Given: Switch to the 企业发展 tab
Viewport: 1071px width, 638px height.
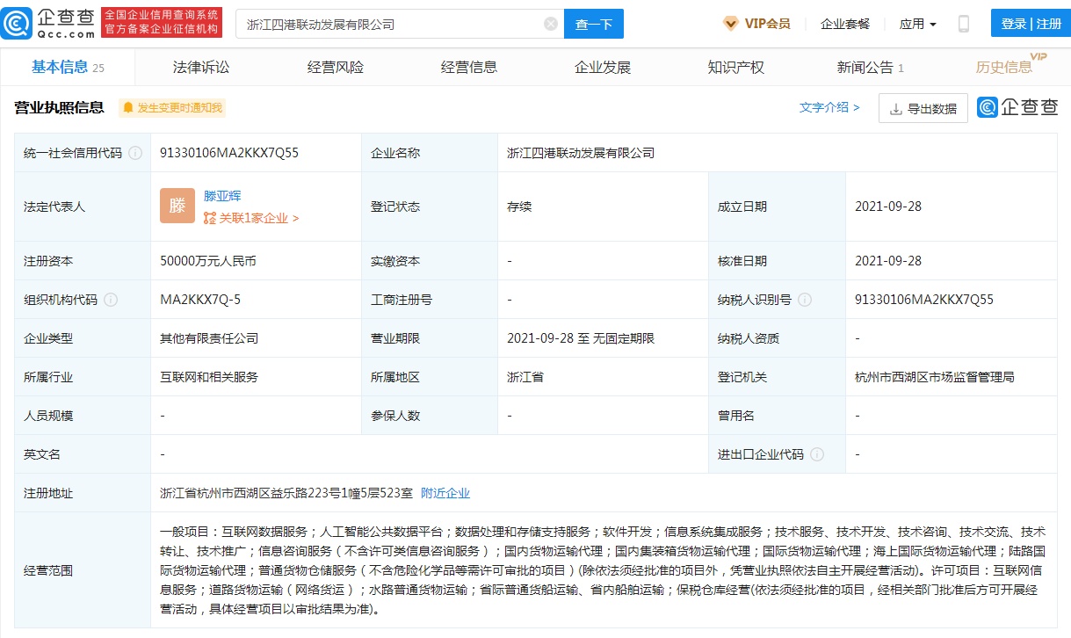Looking at the screenshot, I should (602, 67).
